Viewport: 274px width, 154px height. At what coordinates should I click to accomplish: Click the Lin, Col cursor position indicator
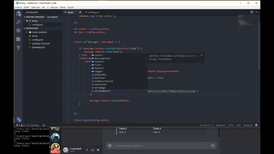tap(207, 125)
